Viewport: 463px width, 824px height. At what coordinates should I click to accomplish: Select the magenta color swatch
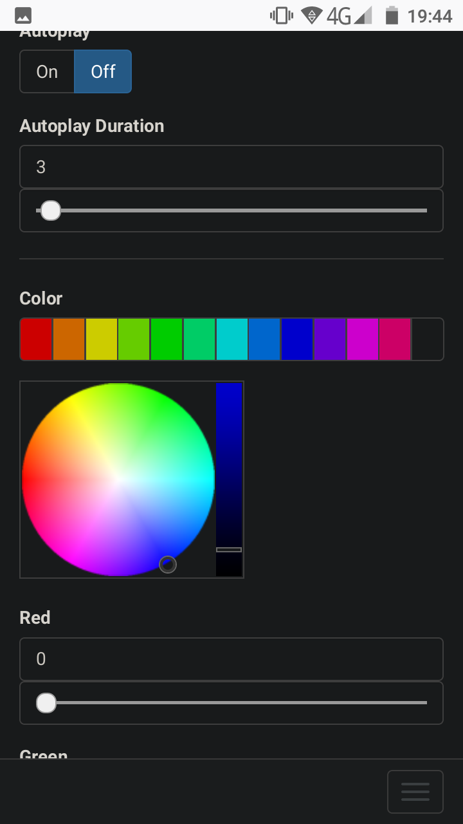point(362,339)
